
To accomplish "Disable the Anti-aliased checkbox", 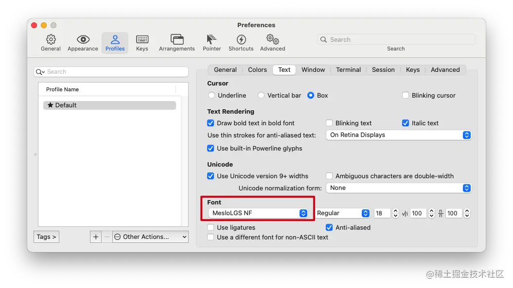I will [329, 227].
